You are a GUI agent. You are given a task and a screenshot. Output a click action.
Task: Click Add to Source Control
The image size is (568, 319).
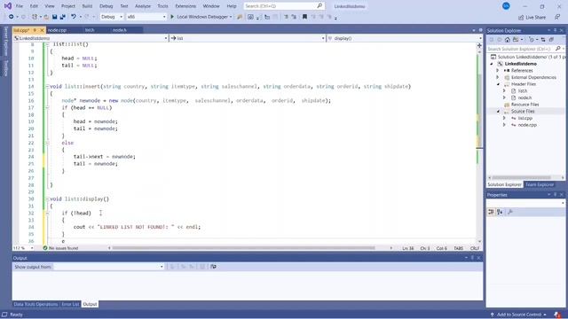[518, 315]
